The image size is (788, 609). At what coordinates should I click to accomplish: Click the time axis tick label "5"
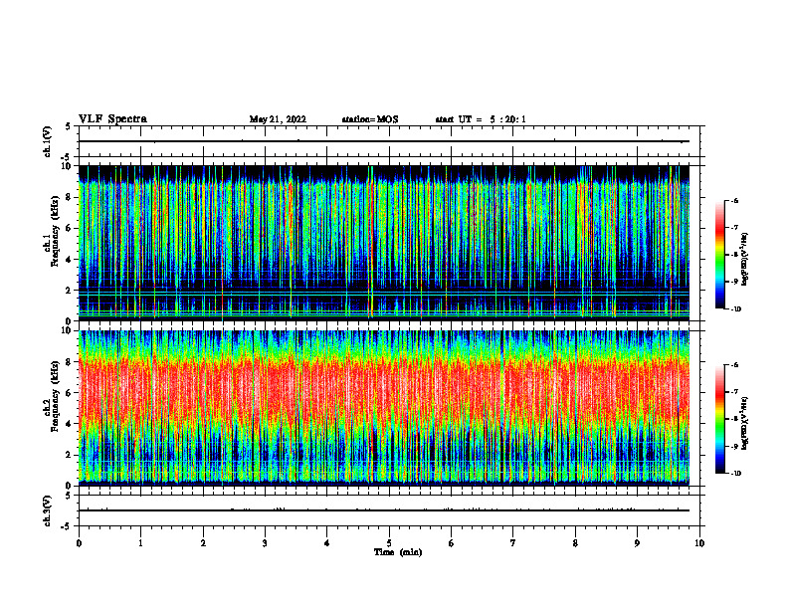pos(389,543)
